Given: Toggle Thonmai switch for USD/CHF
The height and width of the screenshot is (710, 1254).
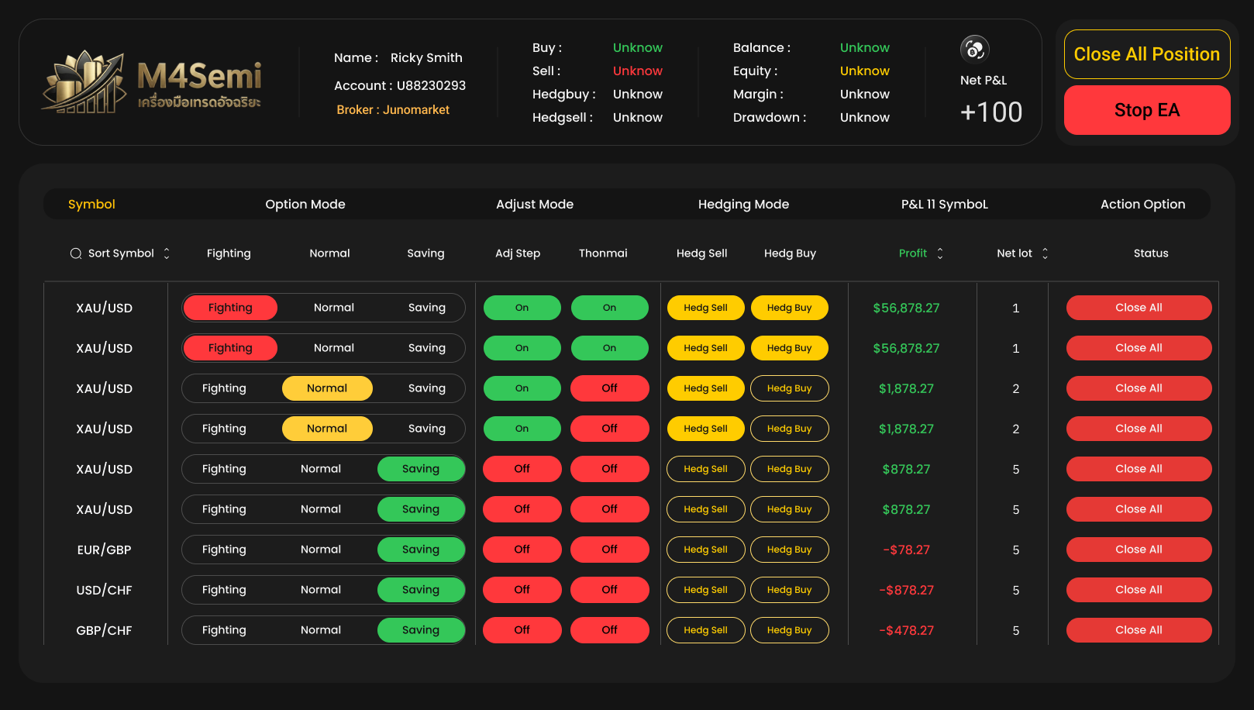Looking at the screenshot, I should (x=609, y=590).
